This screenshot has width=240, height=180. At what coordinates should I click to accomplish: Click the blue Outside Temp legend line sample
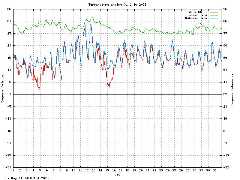tap(214, 18)
